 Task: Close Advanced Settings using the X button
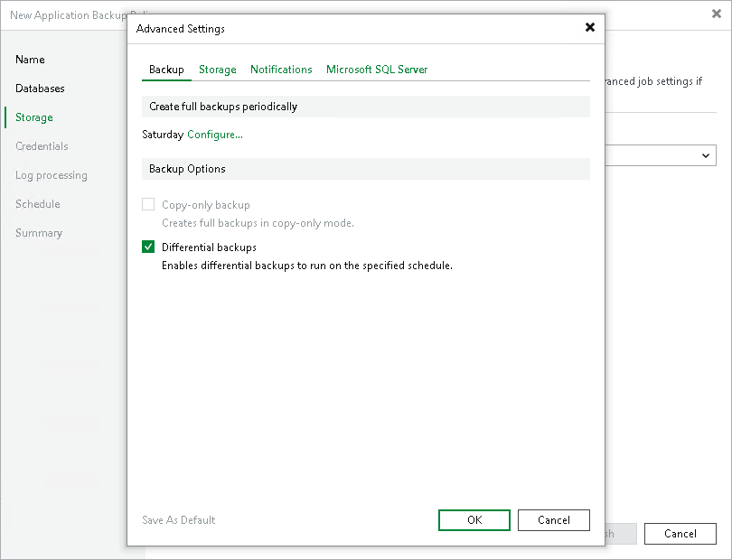[x=590, y=27]
